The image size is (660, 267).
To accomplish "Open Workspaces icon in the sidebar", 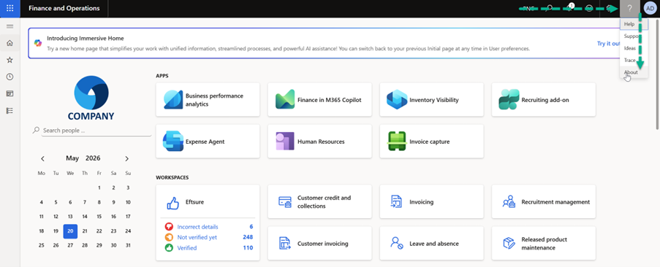I will 10,93.
